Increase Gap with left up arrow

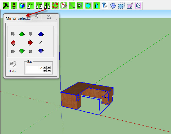[x=44, y=68]
